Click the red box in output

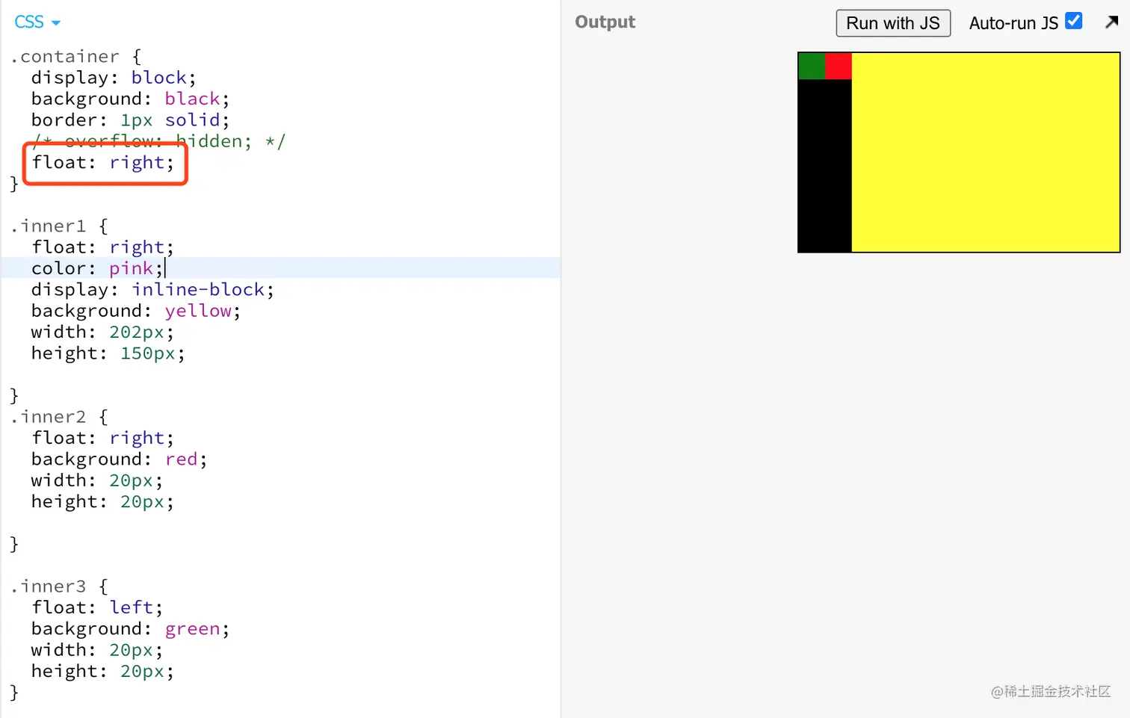click(839, 66)
